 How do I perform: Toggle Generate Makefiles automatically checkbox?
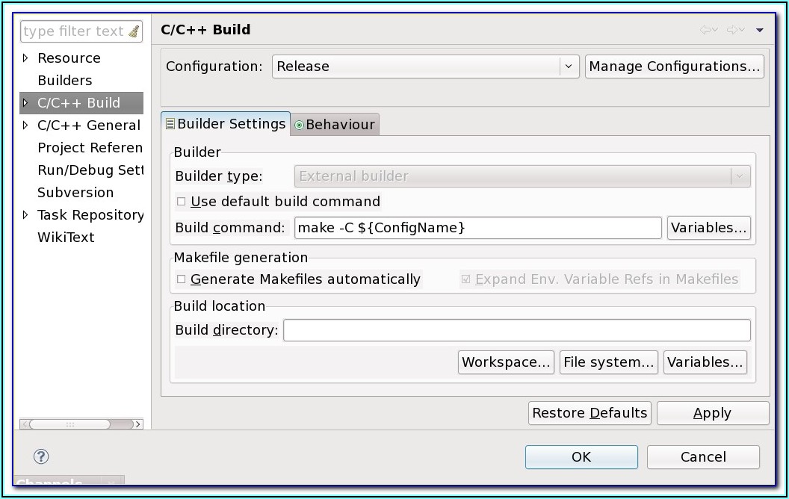pos(181,279)
